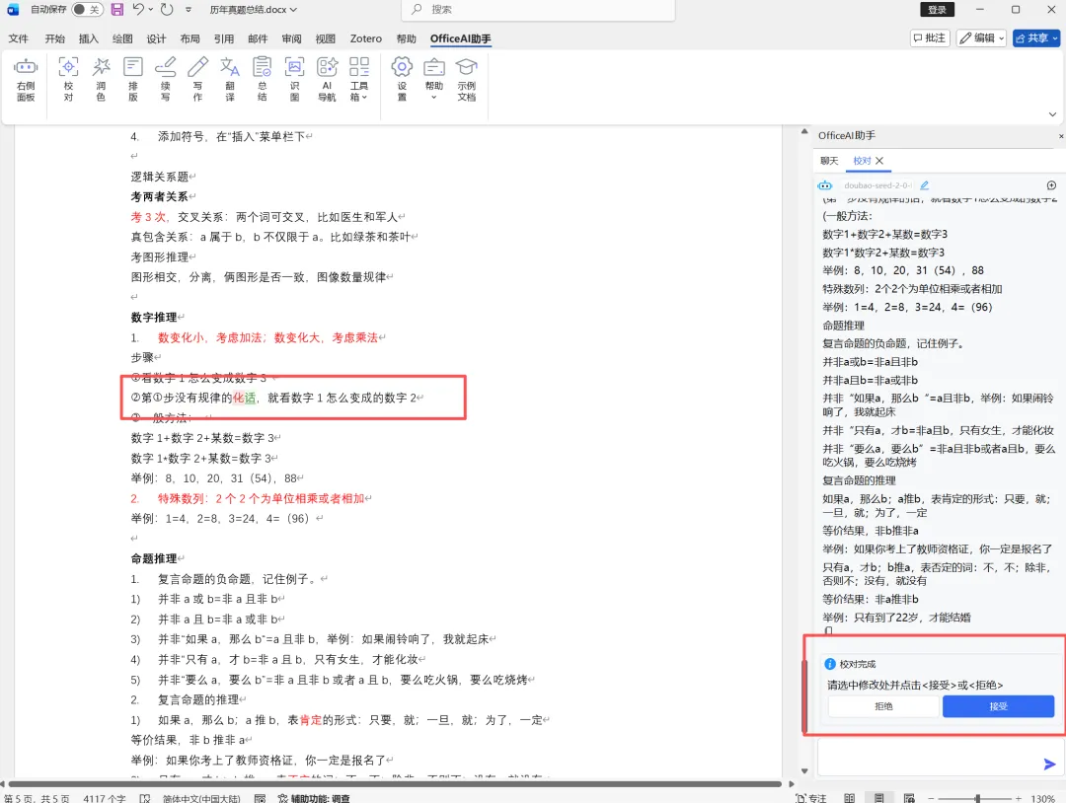1066x803 pixels.
Task: Click the 接受 accept button
Action: 998,706
